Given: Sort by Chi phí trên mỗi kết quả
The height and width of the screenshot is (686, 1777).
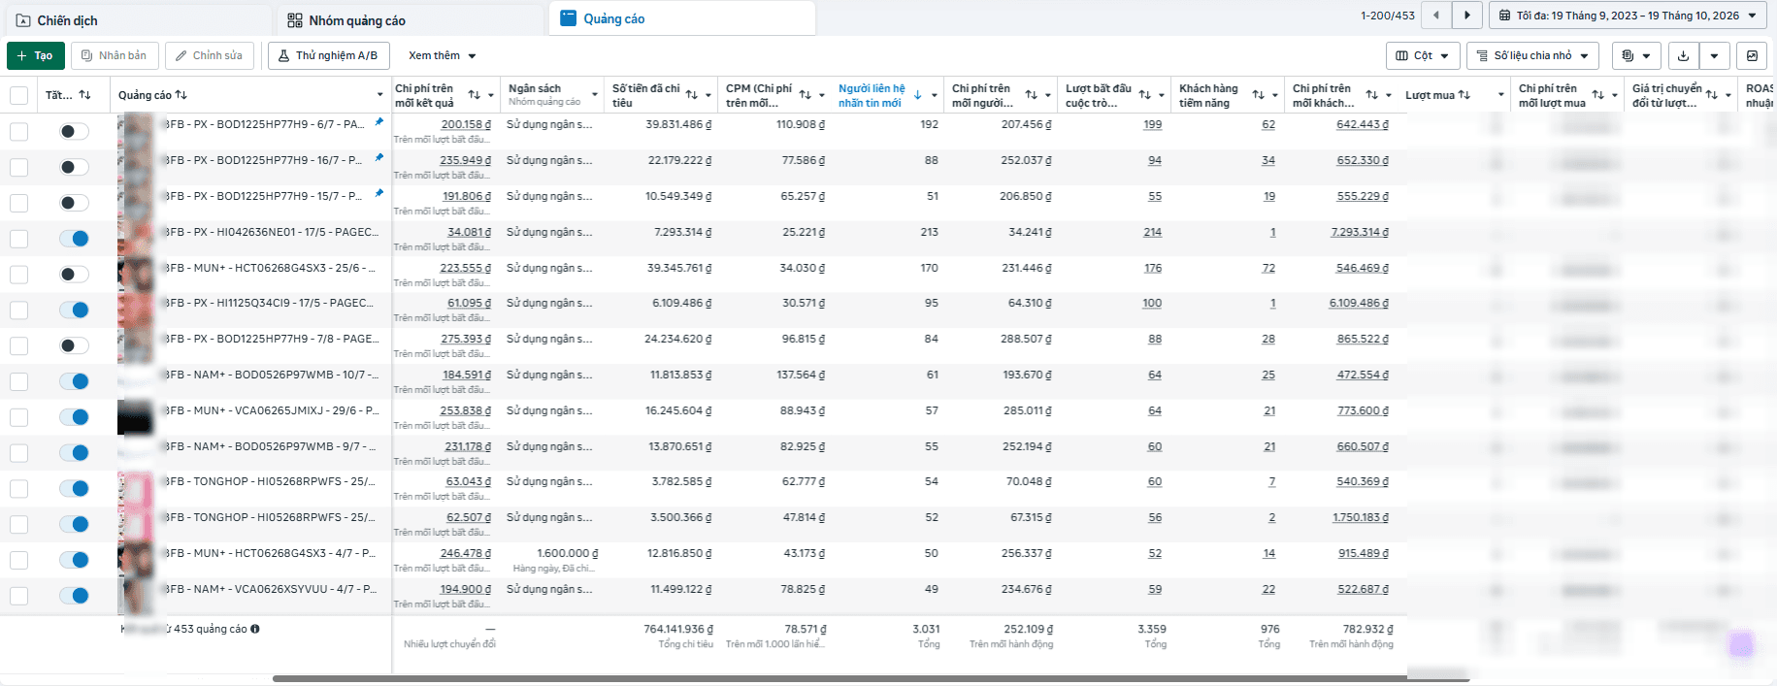Looking at the screenshot, I should point(475,95).
